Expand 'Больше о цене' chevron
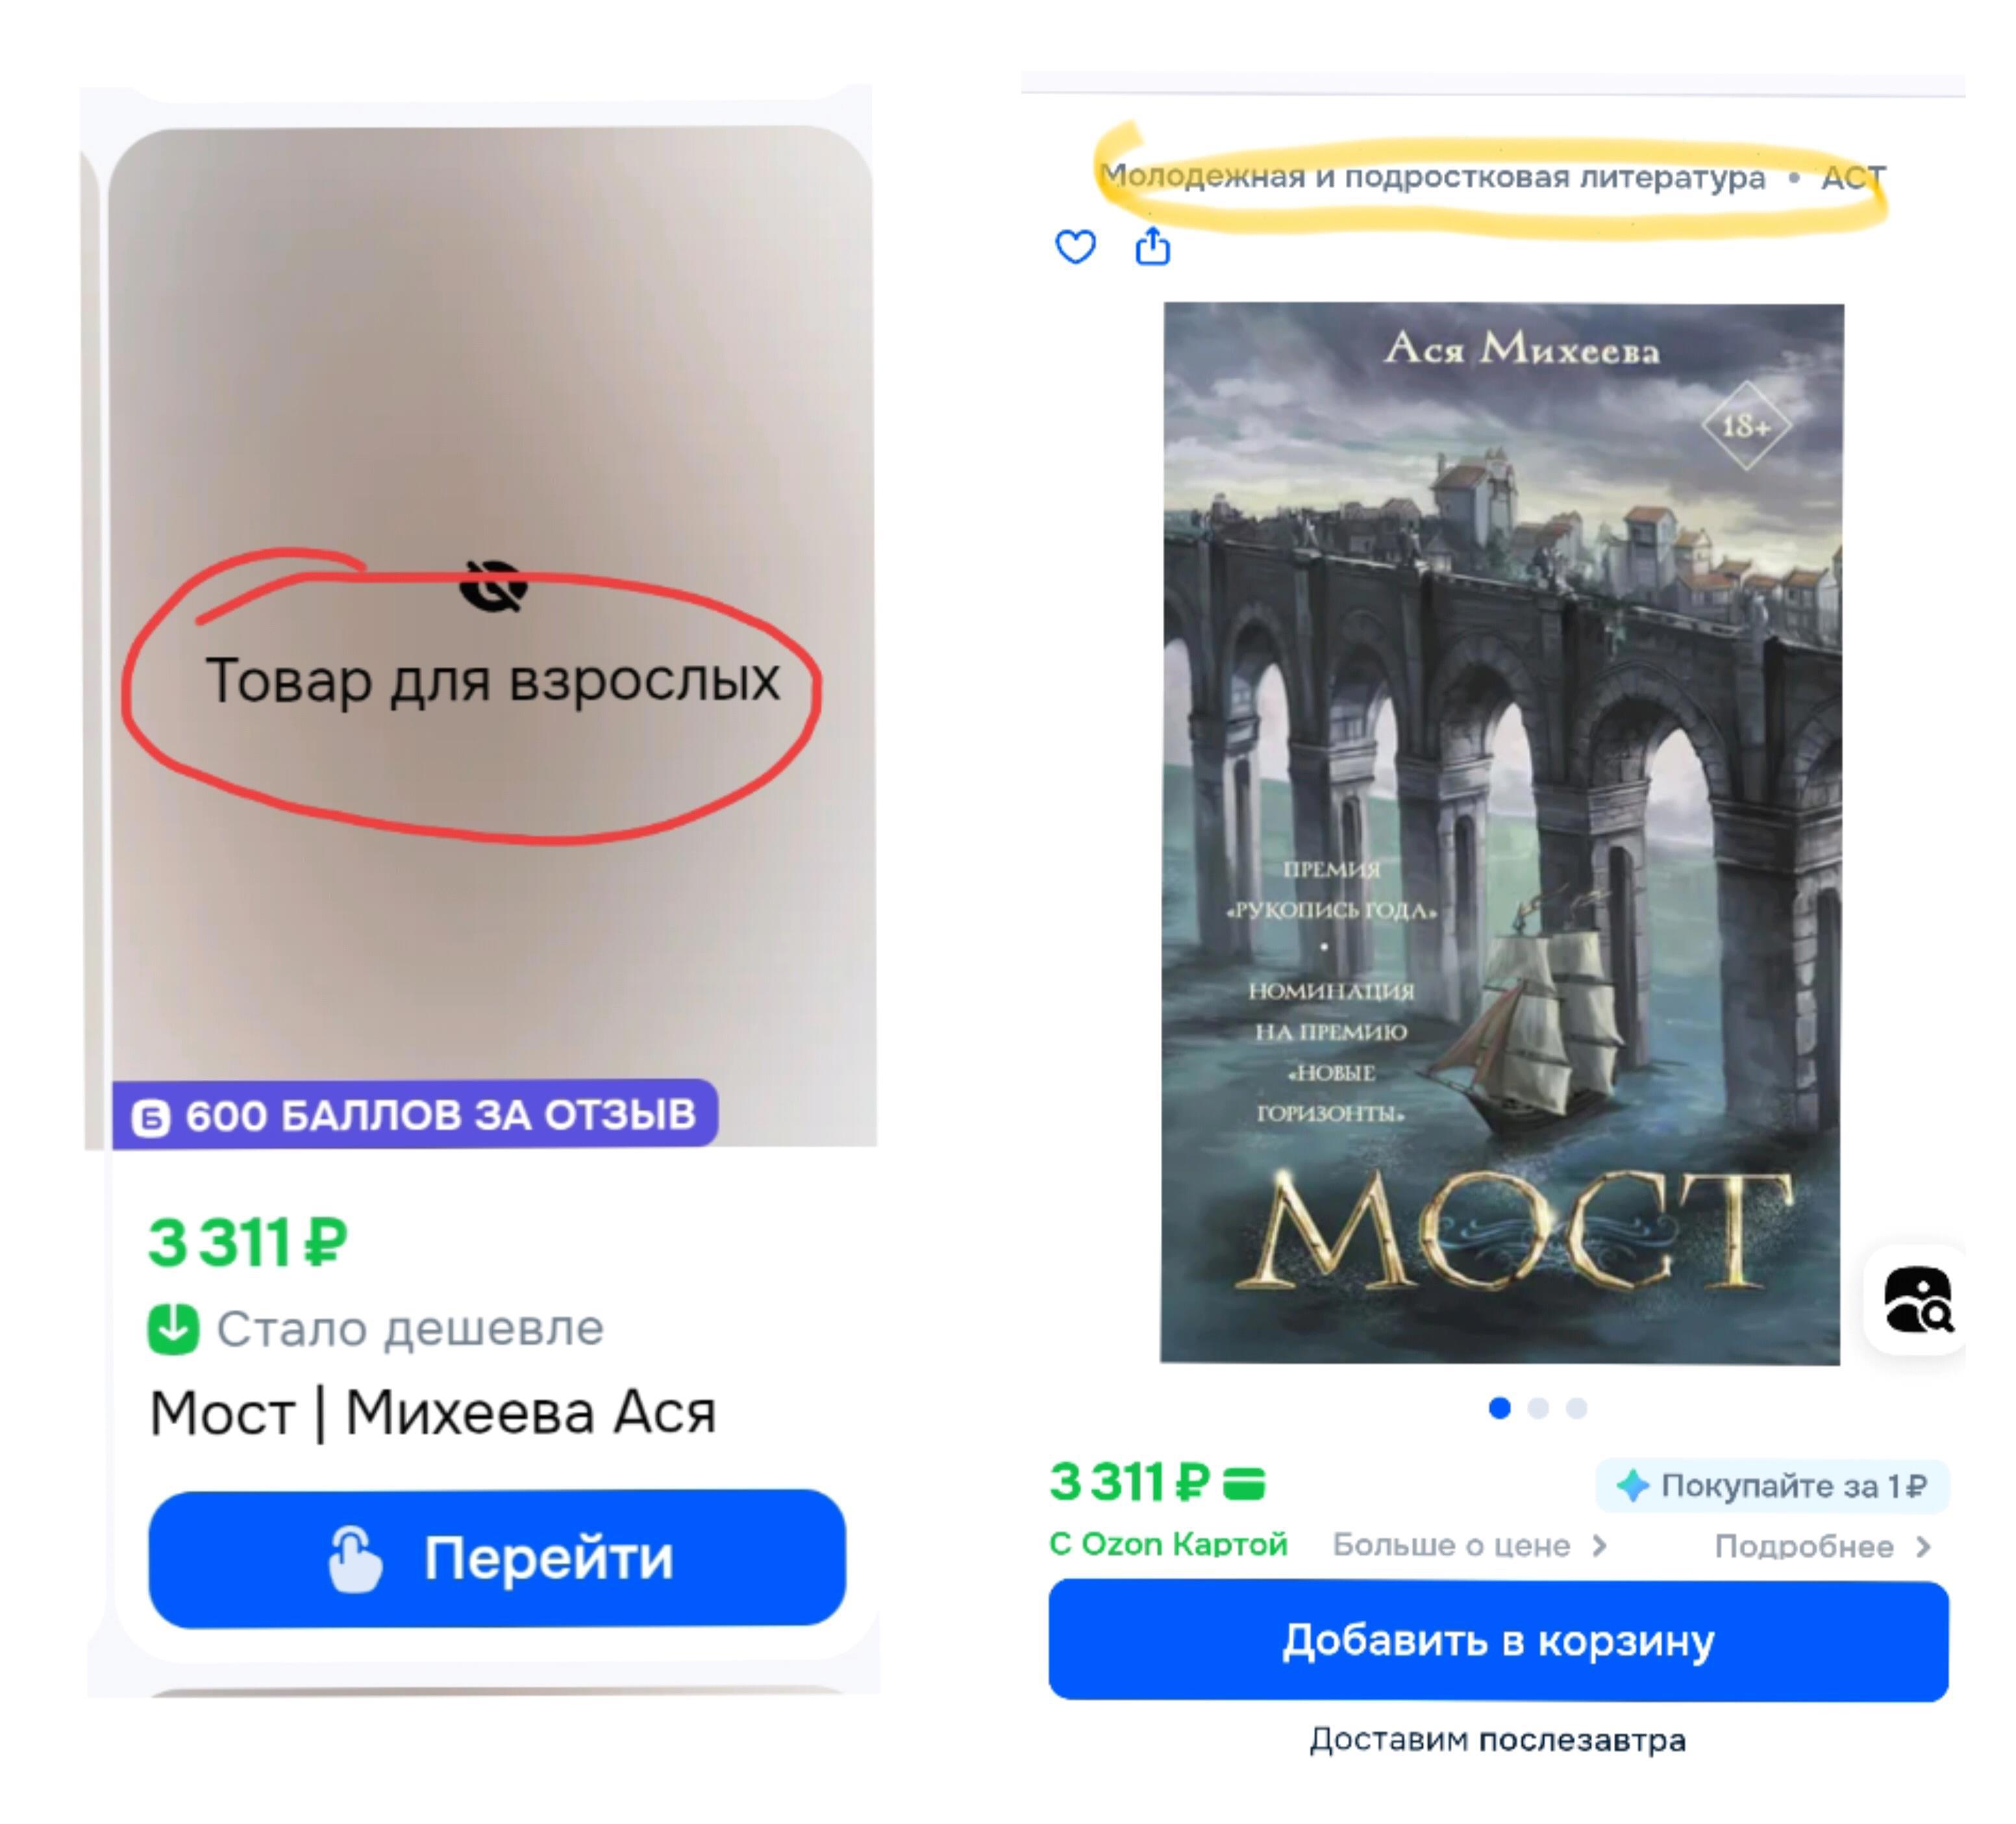Screen dimensions: 2016x1824 1600,1546
